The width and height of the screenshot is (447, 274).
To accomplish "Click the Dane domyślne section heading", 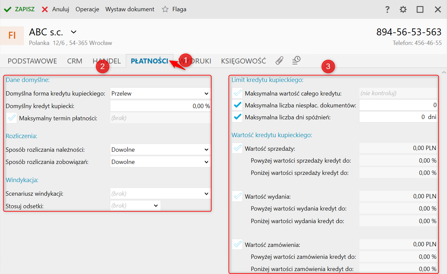I will (x=27, y=79).
